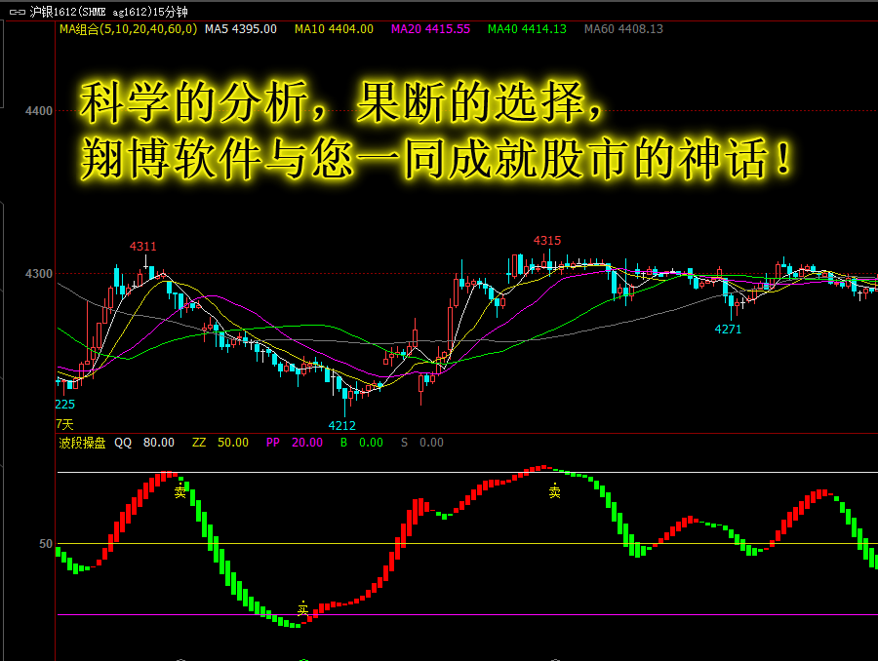Image resolution: width=878 pixels, height=661 pixels.
Task: Click the 4400 price axis label
Action: [39, 111]
